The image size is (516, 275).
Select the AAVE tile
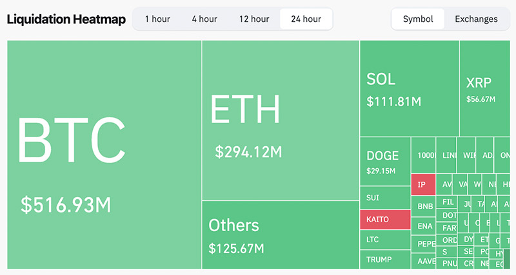pos(423,261)
